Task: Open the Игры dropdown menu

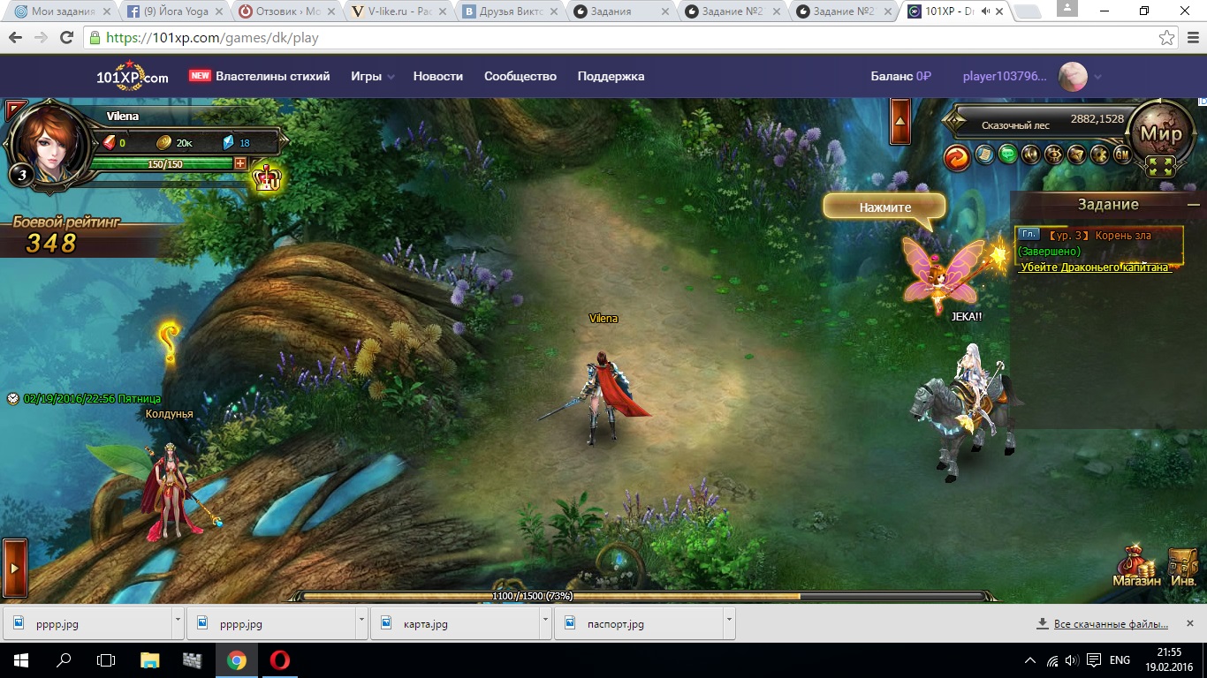Action: coord(372,76)
